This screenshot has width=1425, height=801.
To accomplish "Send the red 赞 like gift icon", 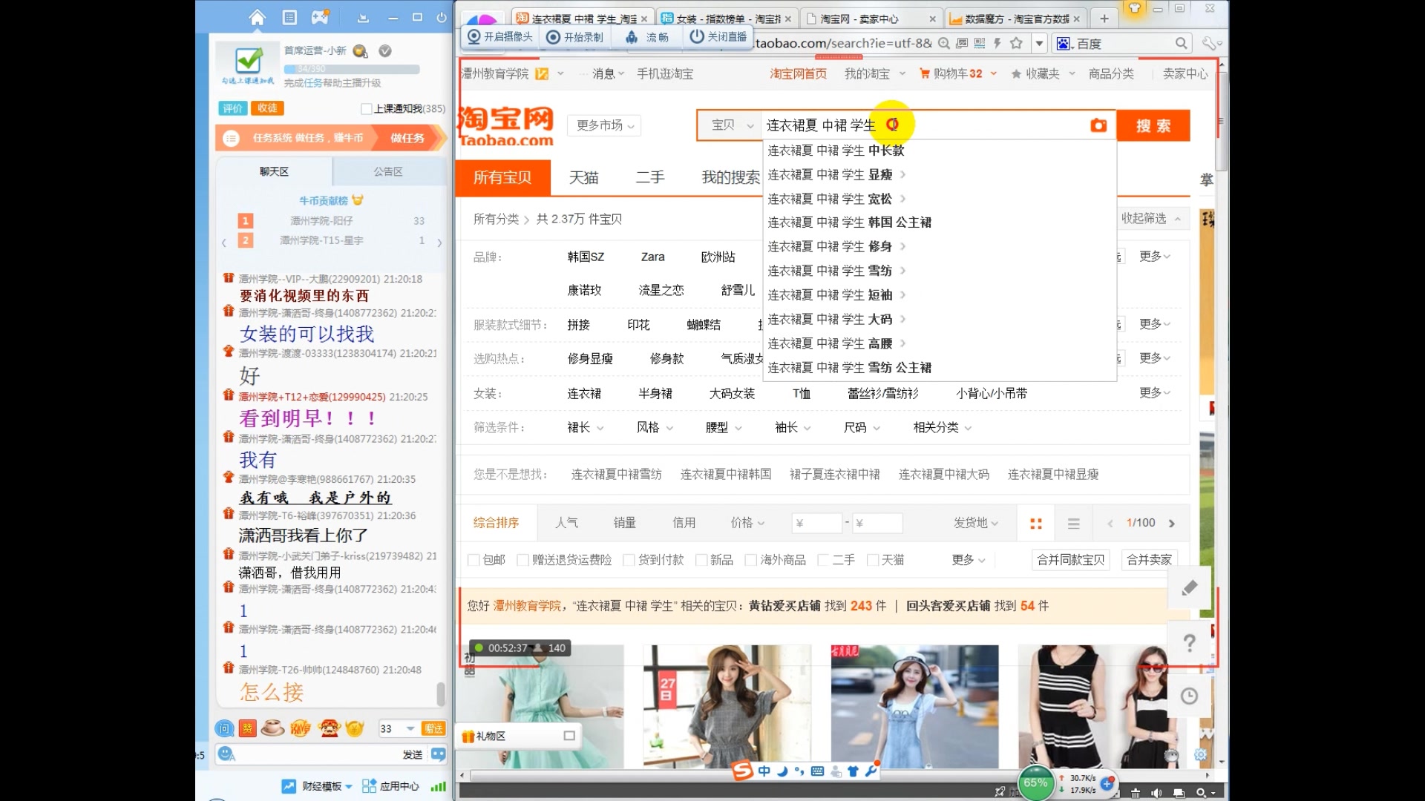I will [247, 728].
